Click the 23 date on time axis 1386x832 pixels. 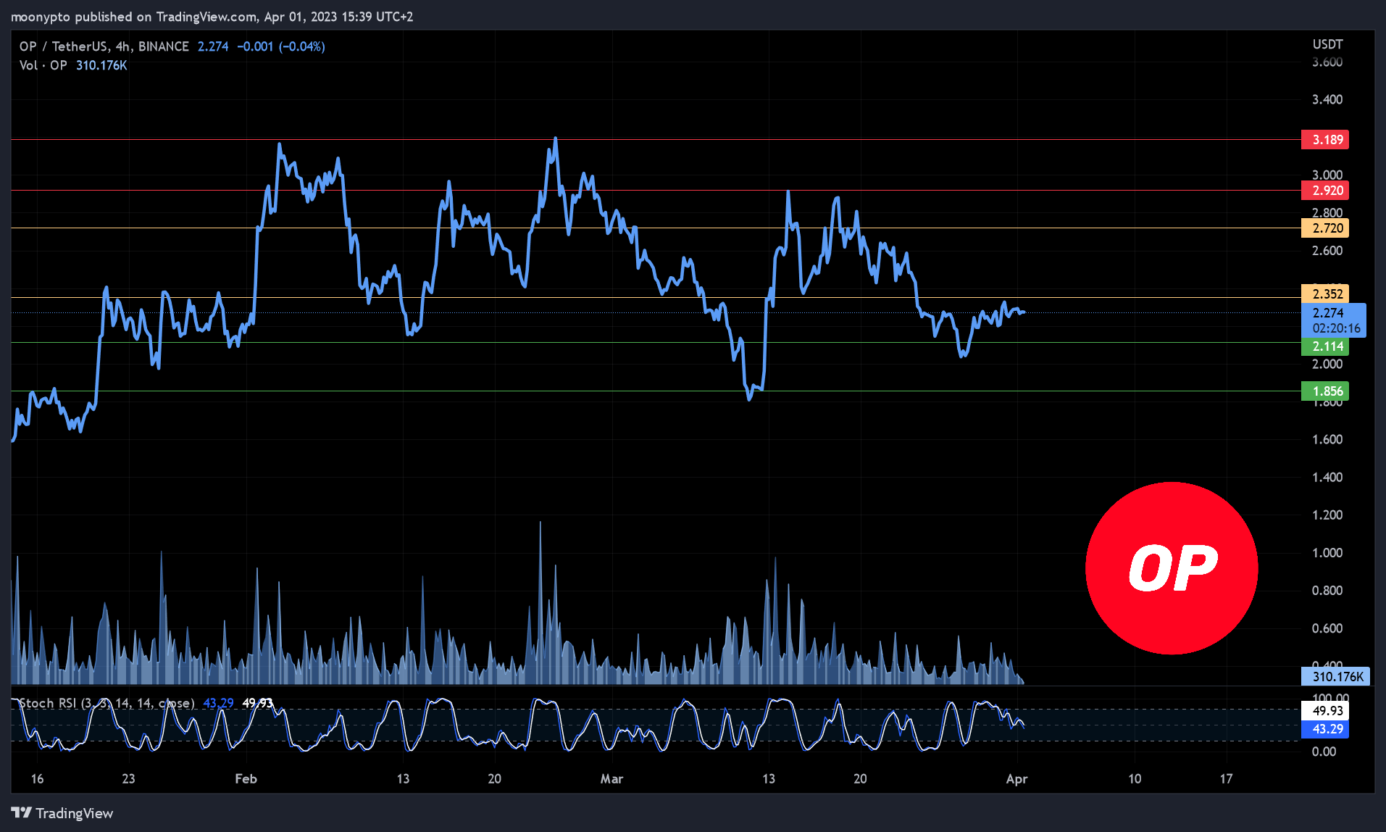pyautogui.click(x=128, y=778)
